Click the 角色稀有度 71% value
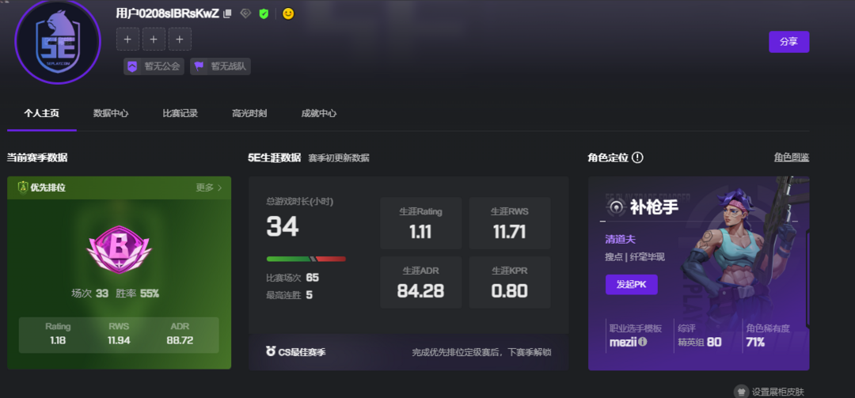855x398 pixels. (755, 343)
